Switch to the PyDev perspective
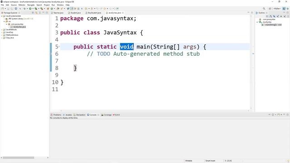 pos(277,9)
